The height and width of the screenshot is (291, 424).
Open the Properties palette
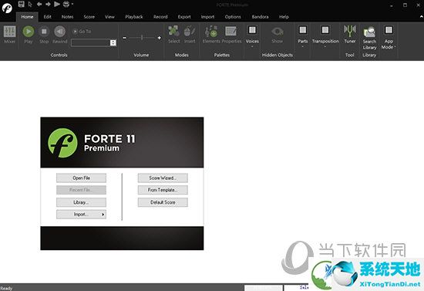pyautogui.click(x=231, y=35)
